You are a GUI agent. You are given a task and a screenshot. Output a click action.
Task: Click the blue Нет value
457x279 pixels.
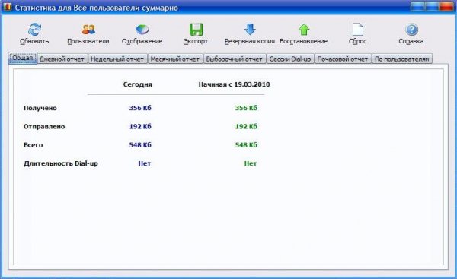[145, 163]
